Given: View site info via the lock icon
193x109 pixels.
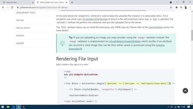Looking at the screenshot, I should (x=18, y=7).
